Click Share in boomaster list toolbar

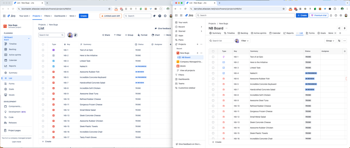click(x=106, y=35)
